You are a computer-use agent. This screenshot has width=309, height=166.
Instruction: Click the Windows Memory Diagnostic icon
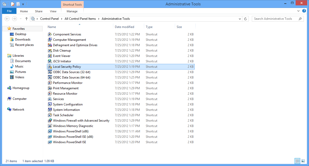[x=50, y=126]
